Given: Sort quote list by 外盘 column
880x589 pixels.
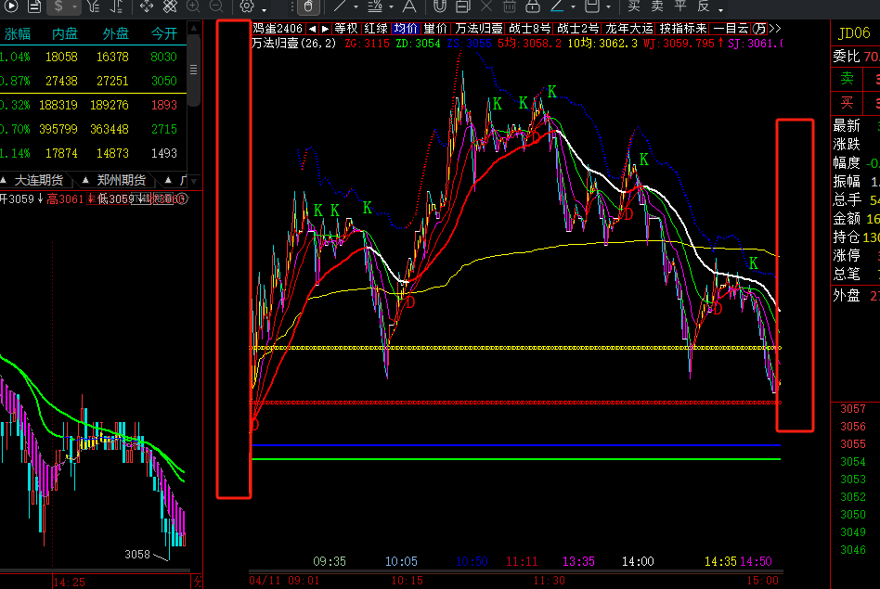Looking at the screenshot, I should click(116, 34).
